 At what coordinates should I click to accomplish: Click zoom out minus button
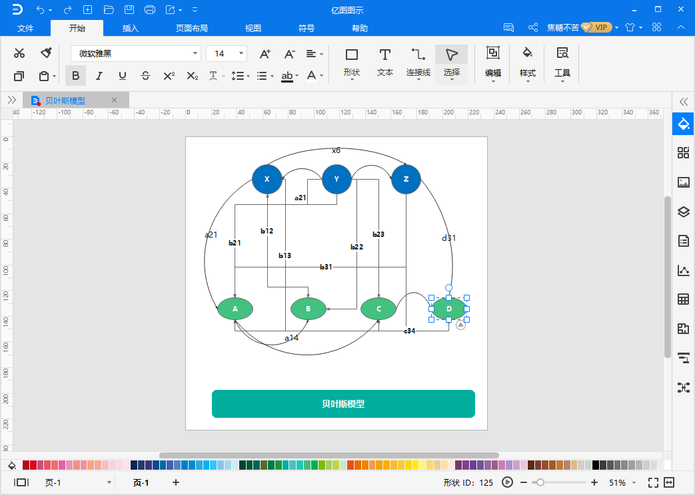click(x=524, y=482)
